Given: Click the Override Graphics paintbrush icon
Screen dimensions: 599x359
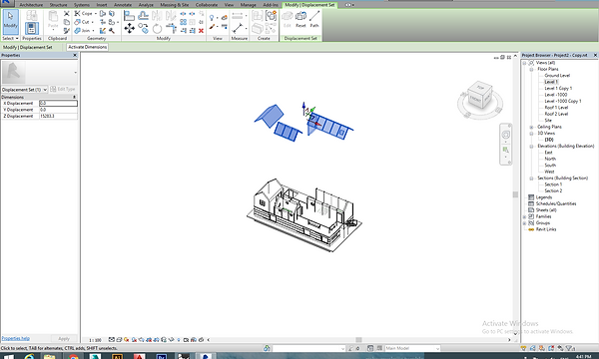Looking at the screenshot, I should tap(212, 27).
